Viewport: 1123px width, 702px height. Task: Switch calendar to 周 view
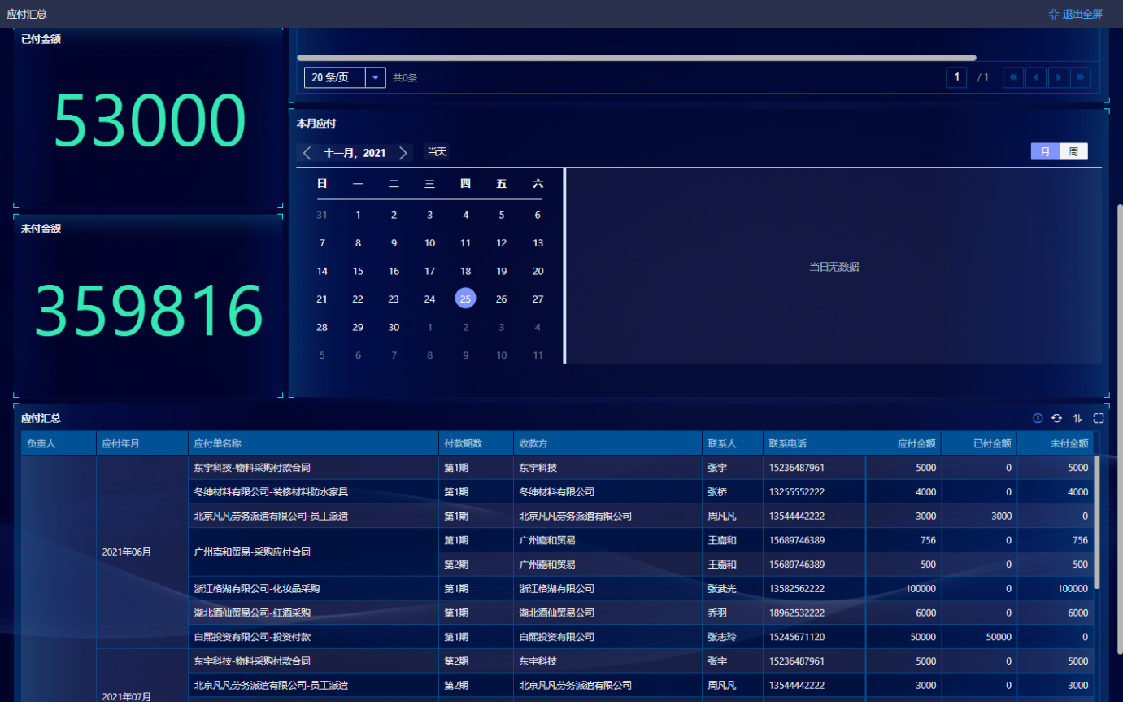(x=1073, y=152)
